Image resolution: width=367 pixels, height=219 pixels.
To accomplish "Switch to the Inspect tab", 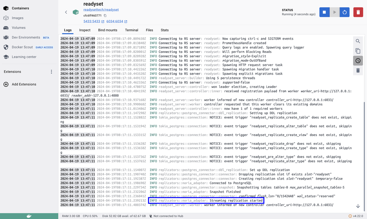I will [x=85, y=30].
